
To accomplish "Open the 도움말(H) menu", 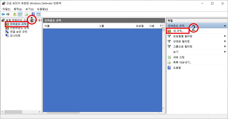I will [42, 9].
